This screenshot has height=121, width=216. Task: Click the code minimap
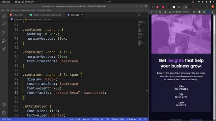click(x=142, y=34)
